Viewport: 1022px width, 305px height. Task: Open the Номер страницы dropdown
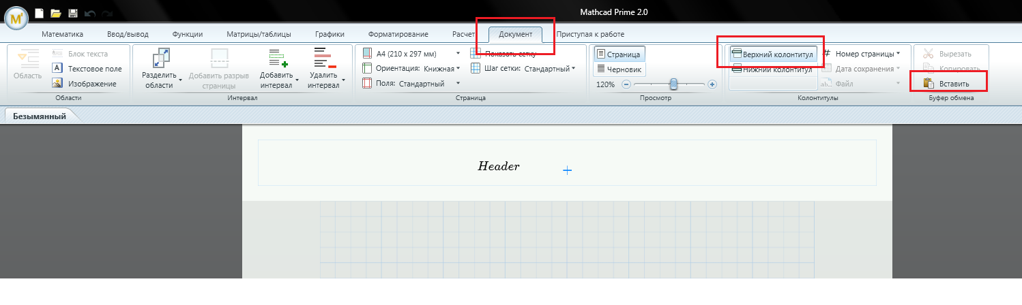[x=898, y=53]
